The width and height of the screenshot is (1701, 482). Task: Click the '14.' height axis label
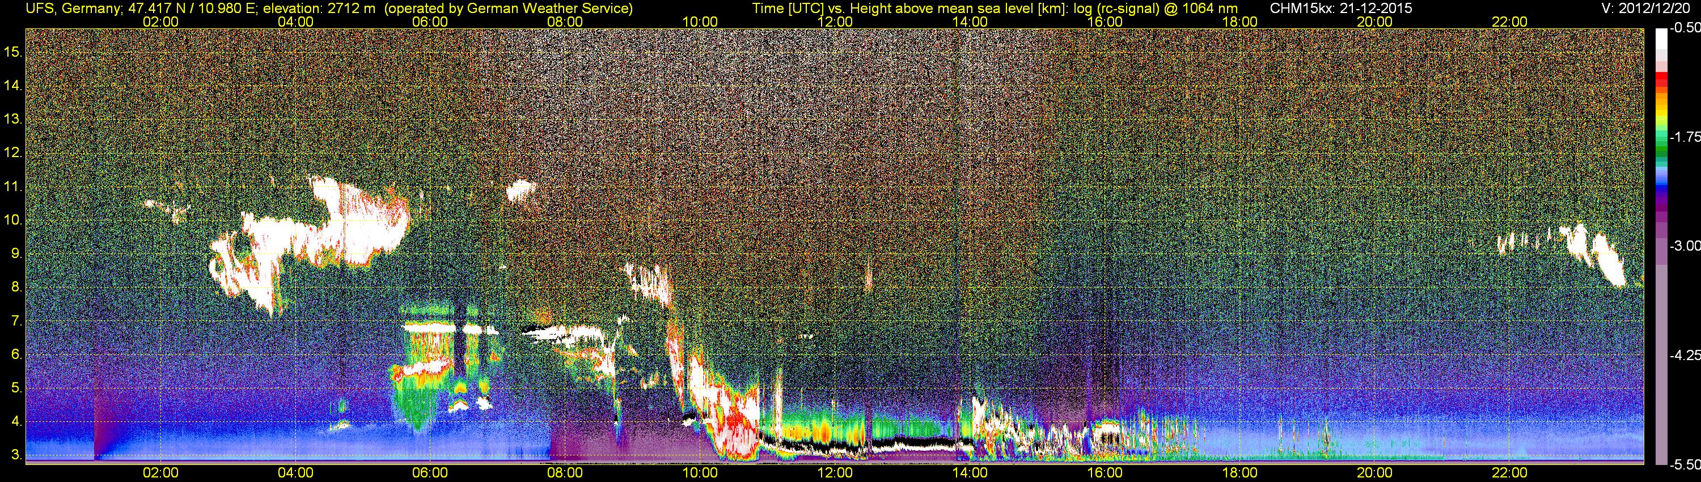[14, 86]
